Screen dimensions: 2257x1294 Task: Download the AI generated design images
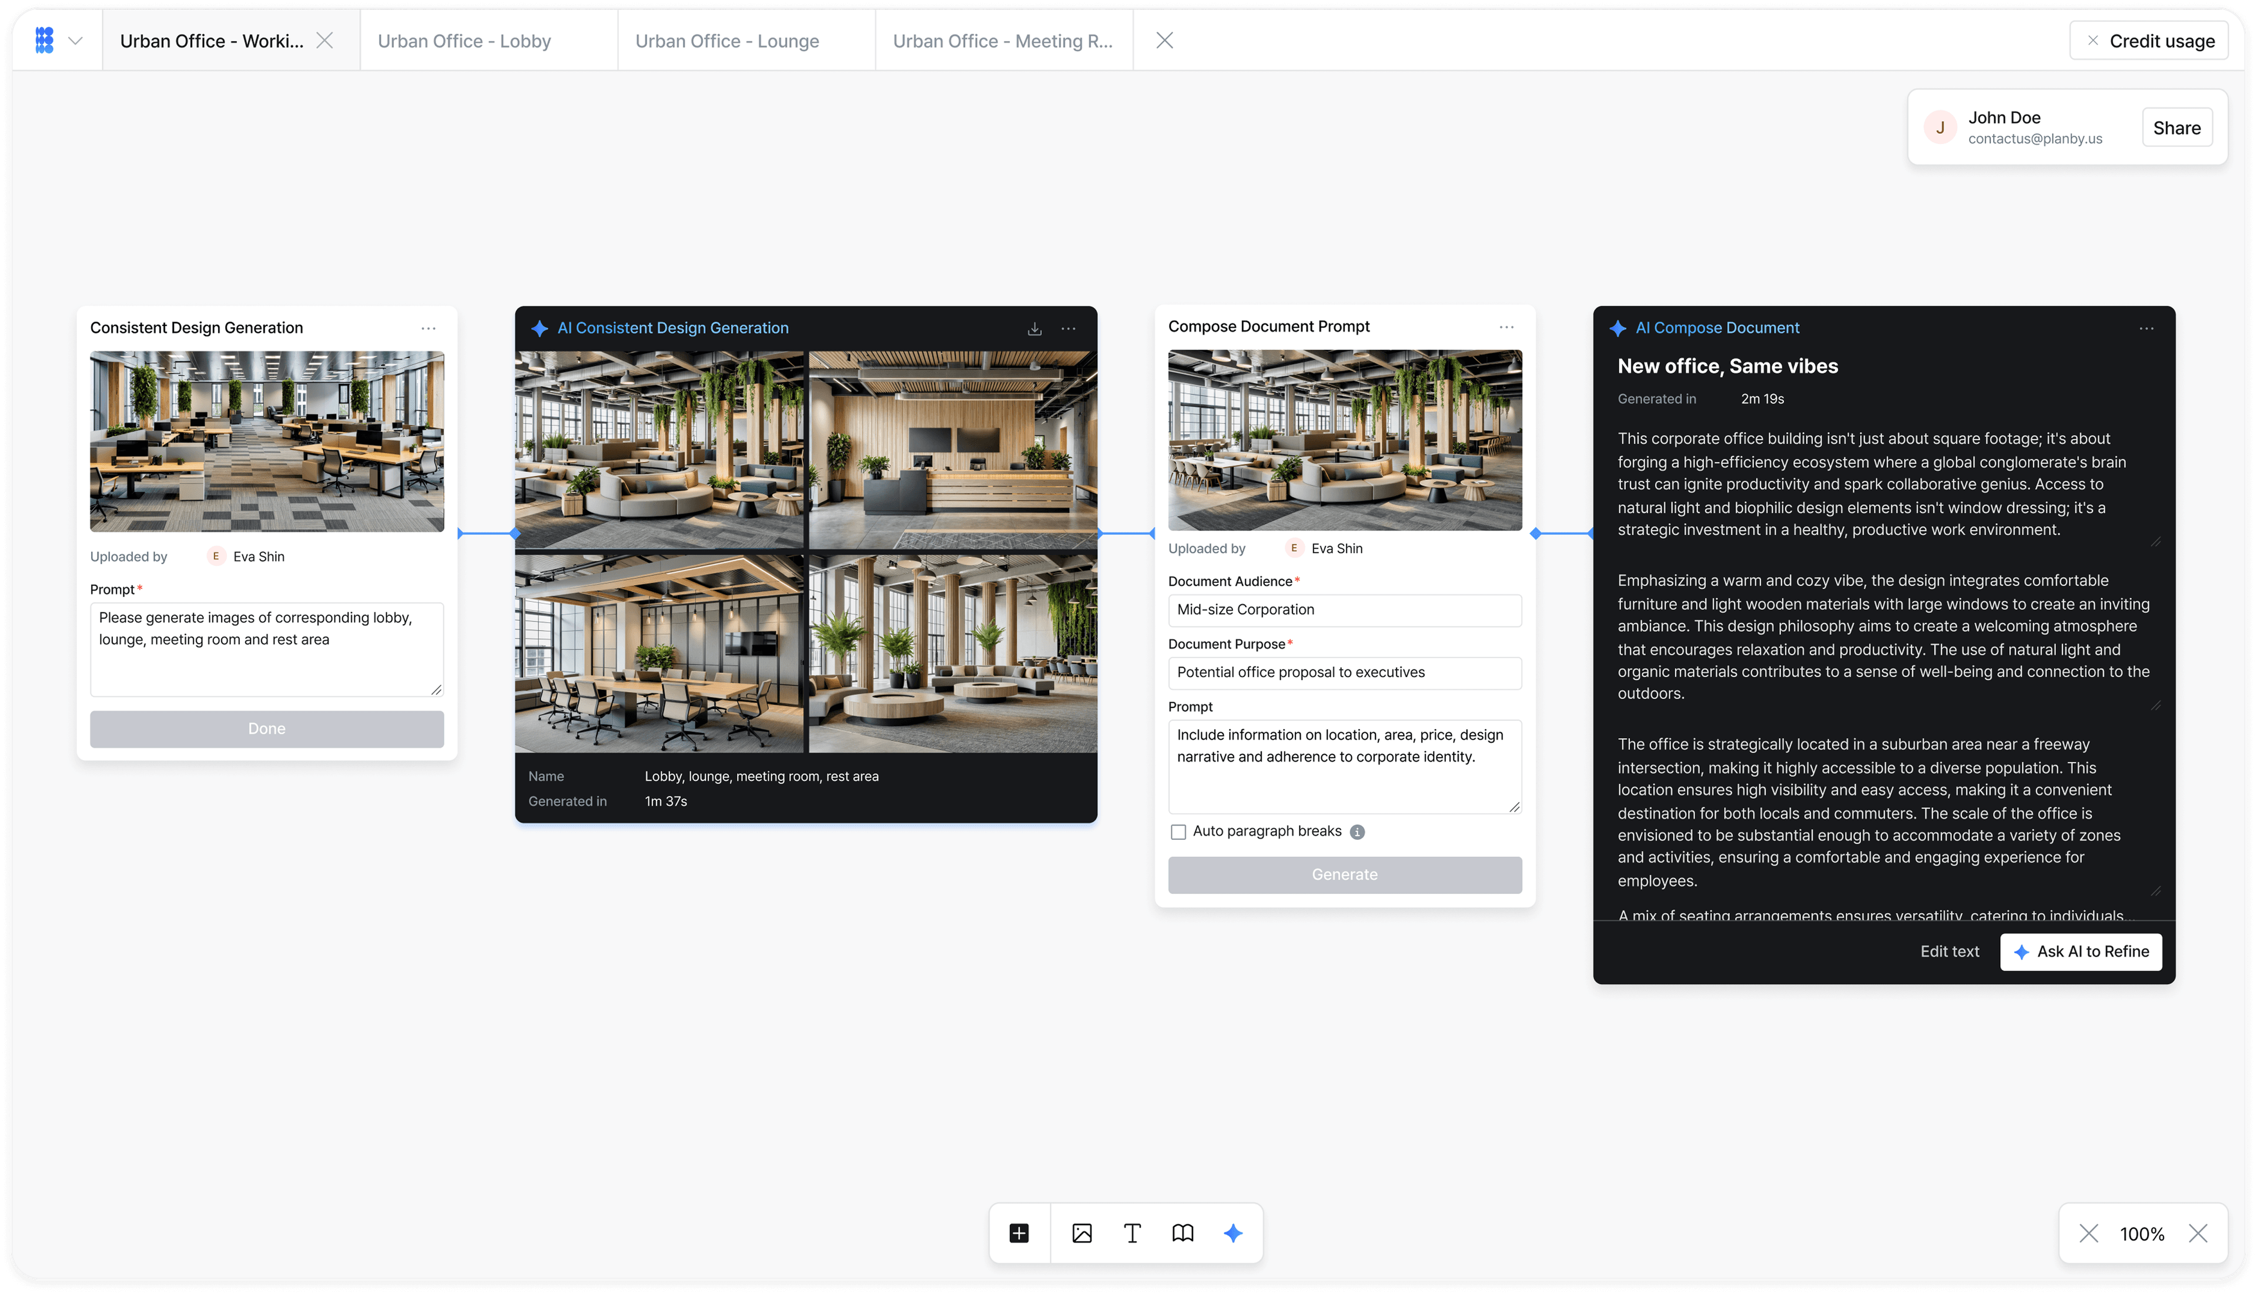[1034, 329]
